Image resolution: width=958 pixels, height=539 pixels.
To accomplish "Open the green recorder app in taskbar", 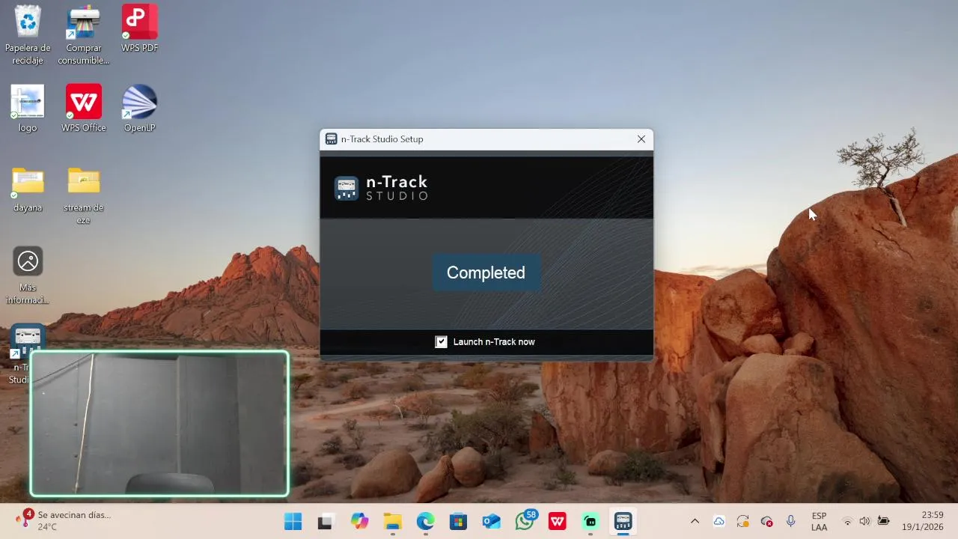I will tap(591, 521).
